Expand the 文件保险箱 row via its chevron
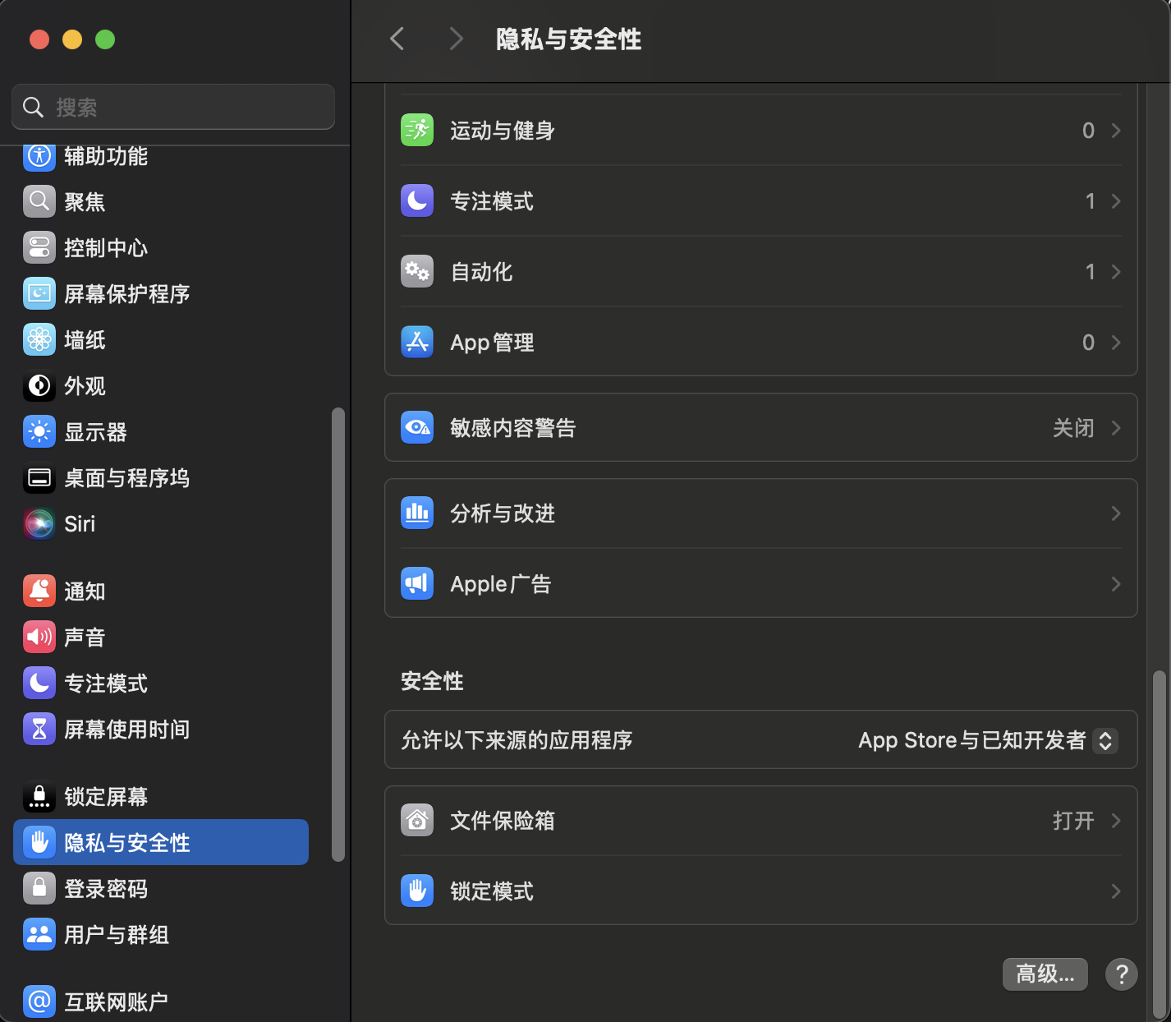Image resolution: width=1171 pixels, height=1022 pixels. pos(1116,821)
